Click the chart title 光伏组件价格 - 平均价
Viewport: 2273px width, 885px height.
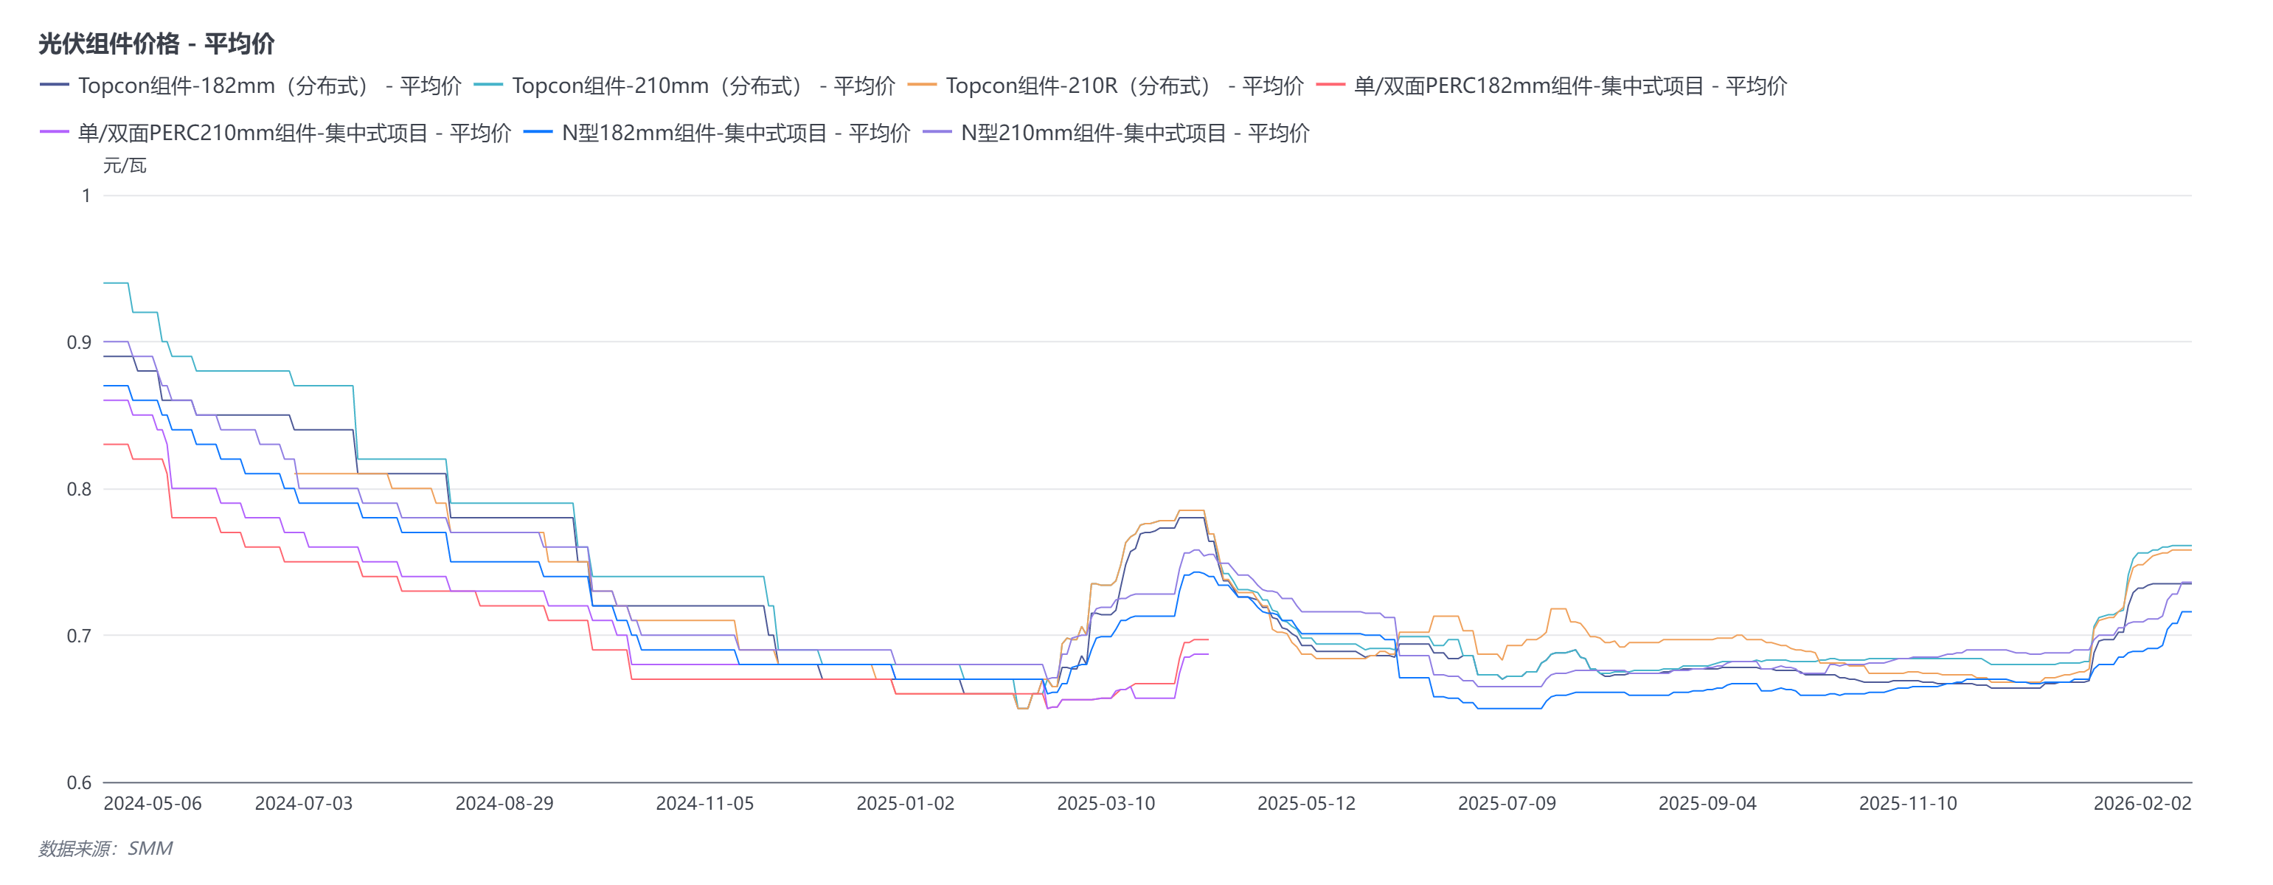pos(156,44)
